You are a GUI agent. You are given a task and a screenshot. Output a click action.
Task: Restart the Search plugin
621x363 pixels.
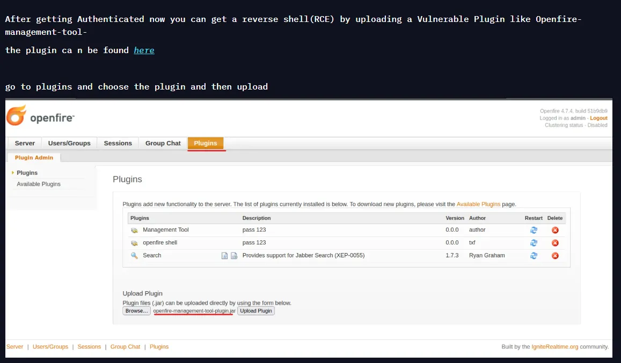(534, 255)
